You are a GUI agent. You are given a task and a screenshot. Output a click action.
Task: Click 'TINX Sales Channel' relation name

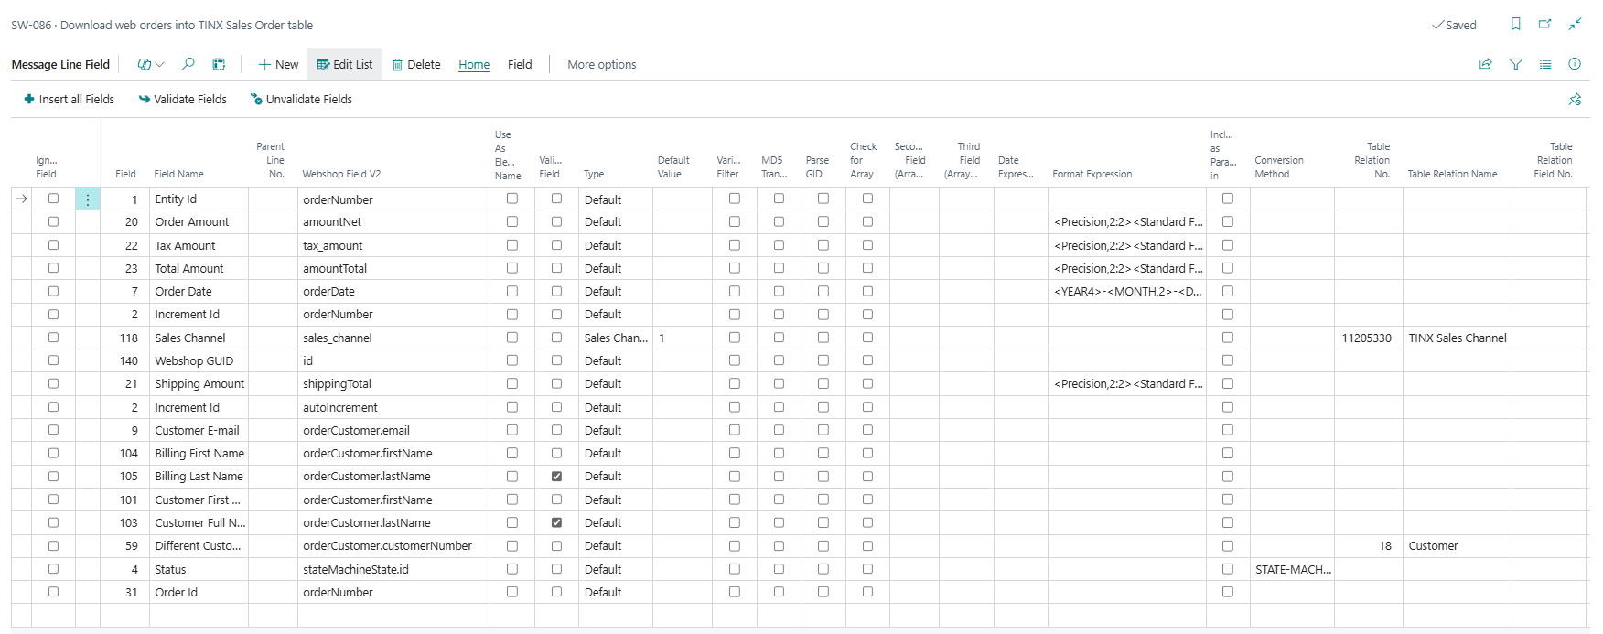click(x=1457, y=338)
